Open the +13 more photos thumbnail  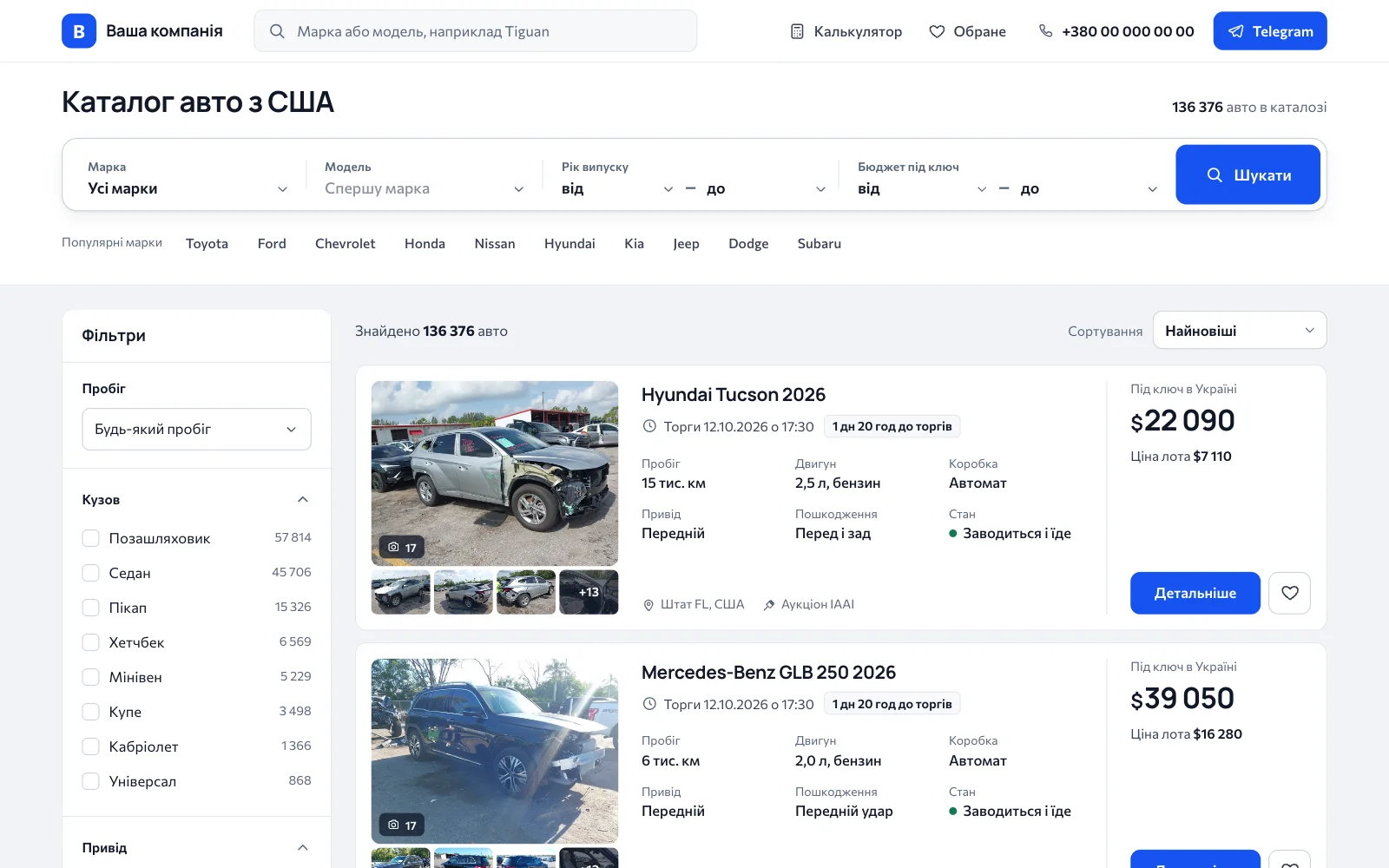[589, 592]
